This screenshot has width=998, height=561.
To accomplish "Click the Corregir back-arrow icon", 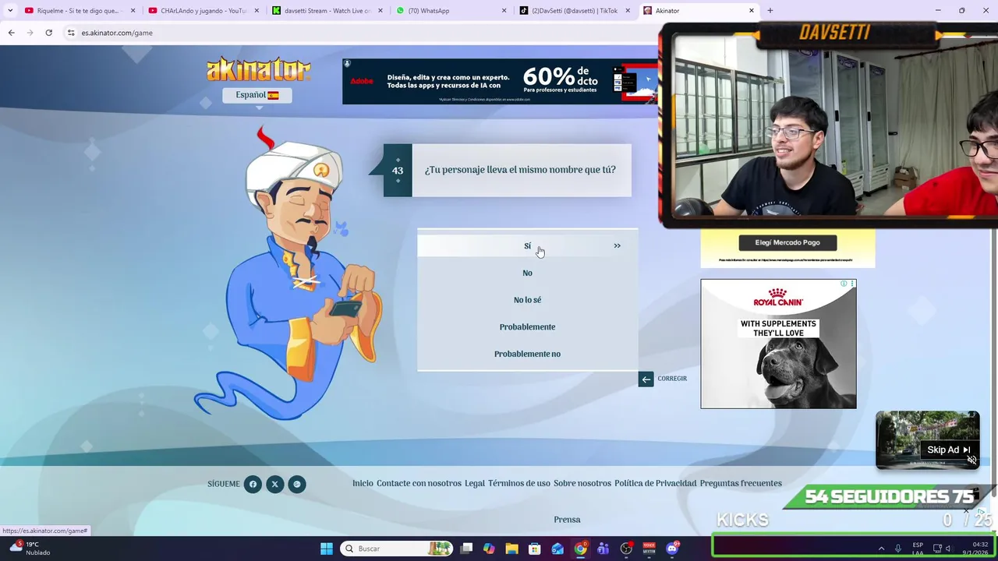I will pyautogui.click(x=646, y=379).
